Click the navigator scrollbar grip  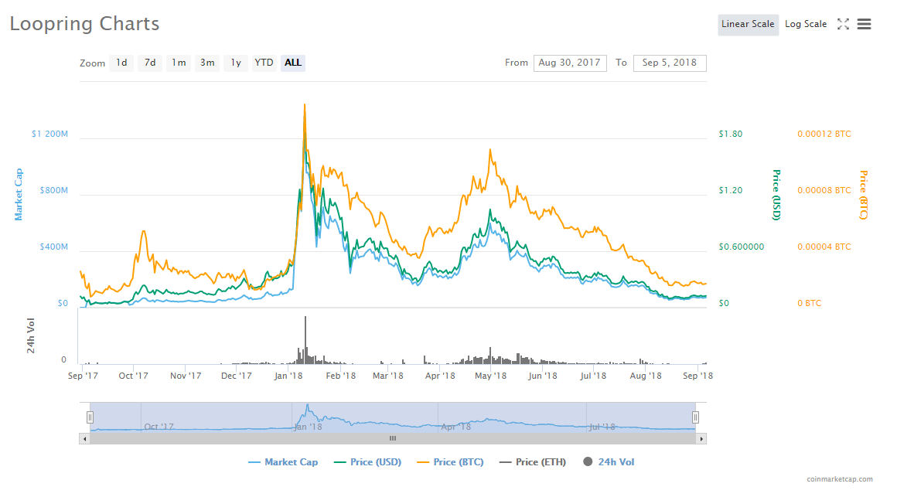pyautogui.click(x=393, y=439)
